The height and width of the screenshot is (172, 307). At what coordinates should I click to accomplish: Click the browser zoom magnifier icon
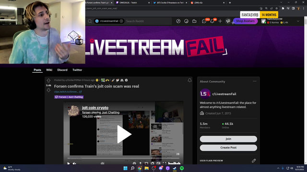266,9
